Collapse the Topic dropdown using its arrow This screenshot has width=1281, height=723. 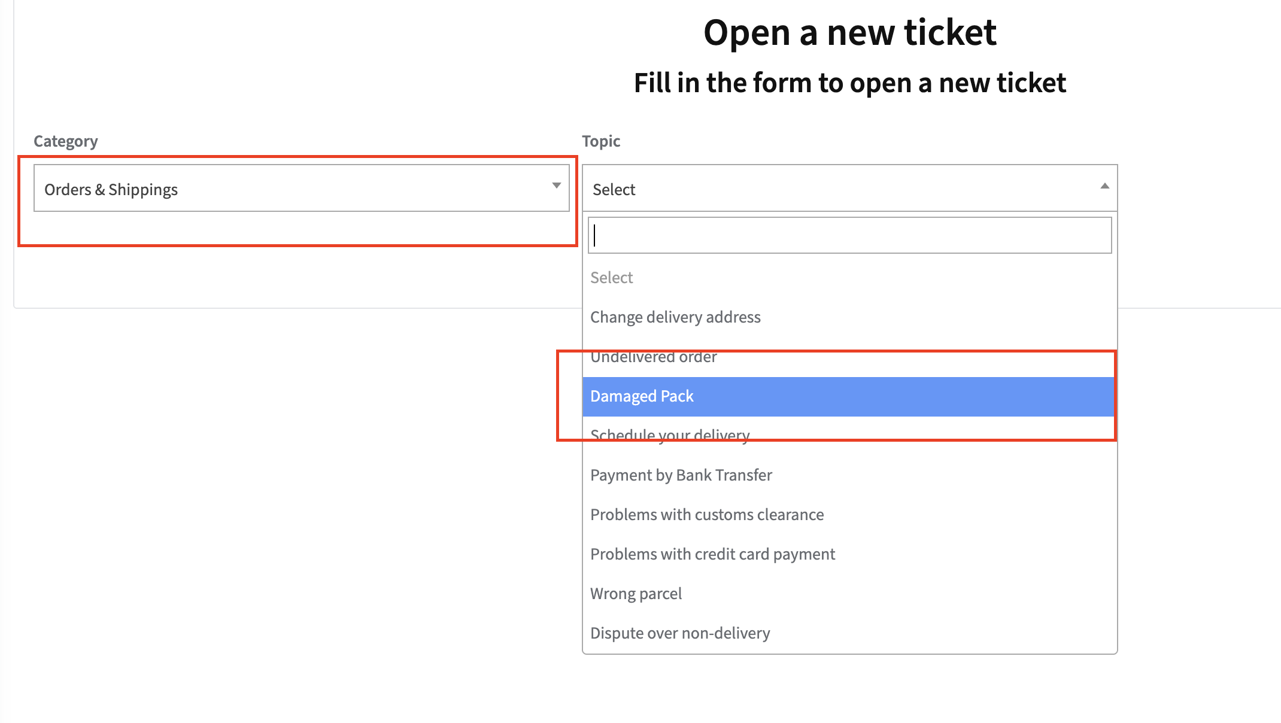[1104, 186]
